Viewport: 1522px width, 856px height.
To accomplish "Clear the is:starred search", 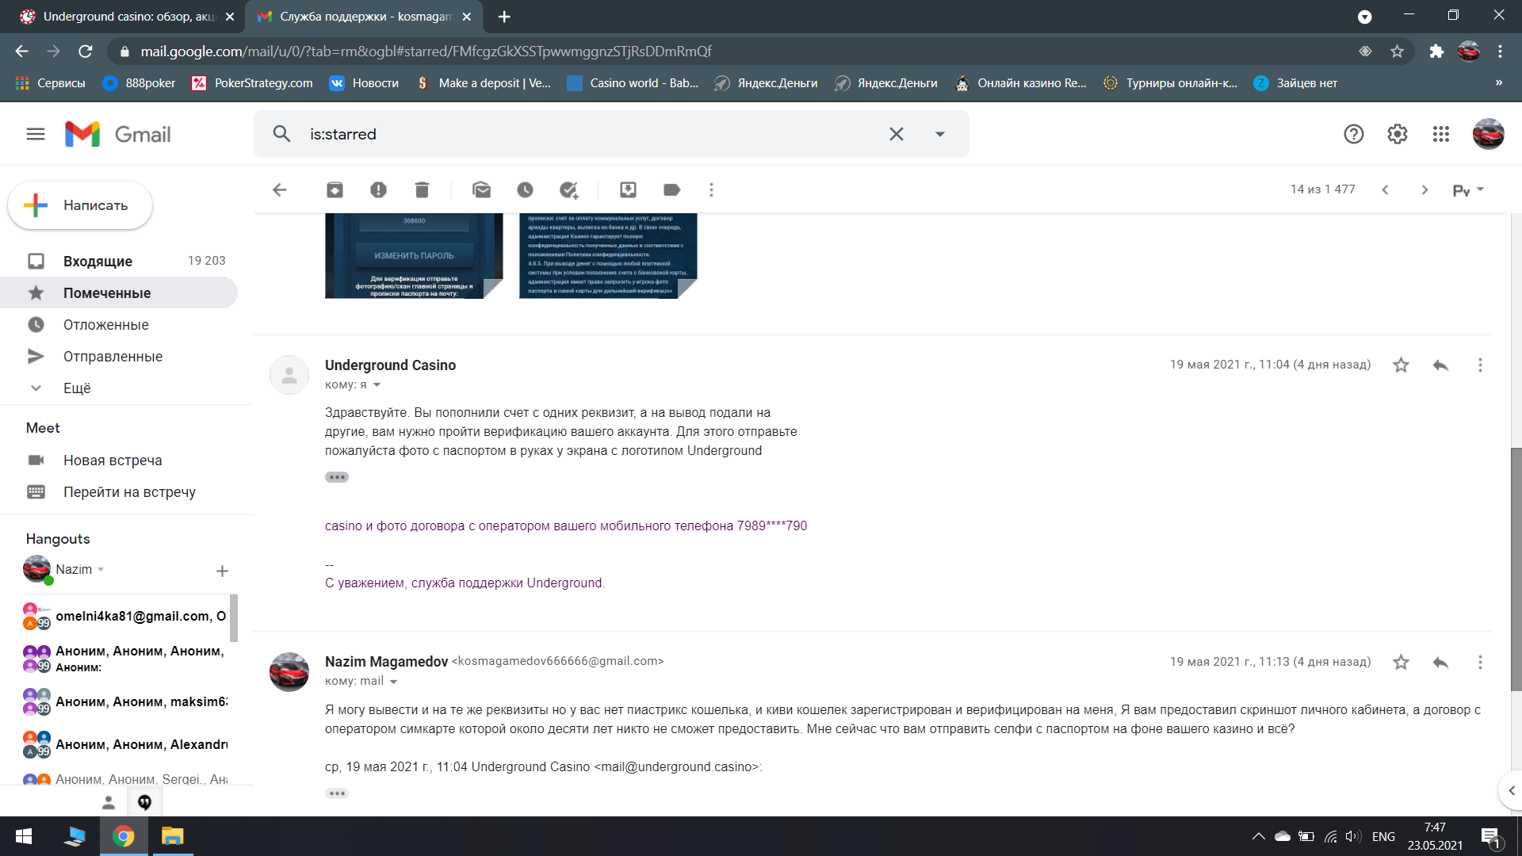I will (896, 134).
